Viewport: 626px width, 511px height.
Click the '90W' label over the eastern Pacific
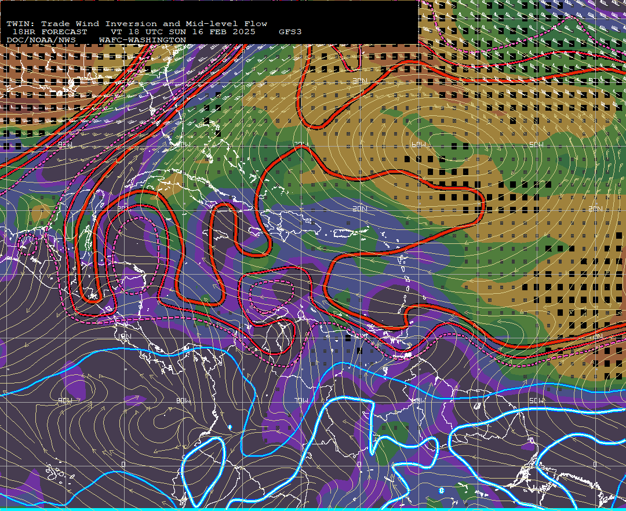65,400
